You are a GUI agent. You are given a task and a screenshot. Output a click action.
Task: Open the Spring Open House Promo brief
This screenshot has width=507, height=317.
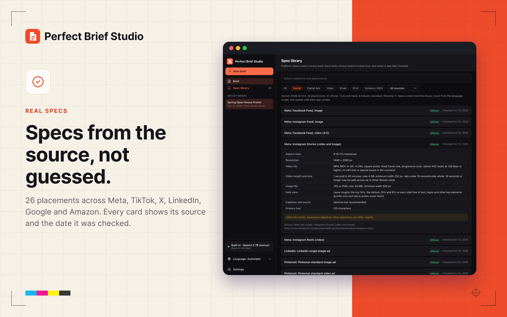tap(249, 104)
